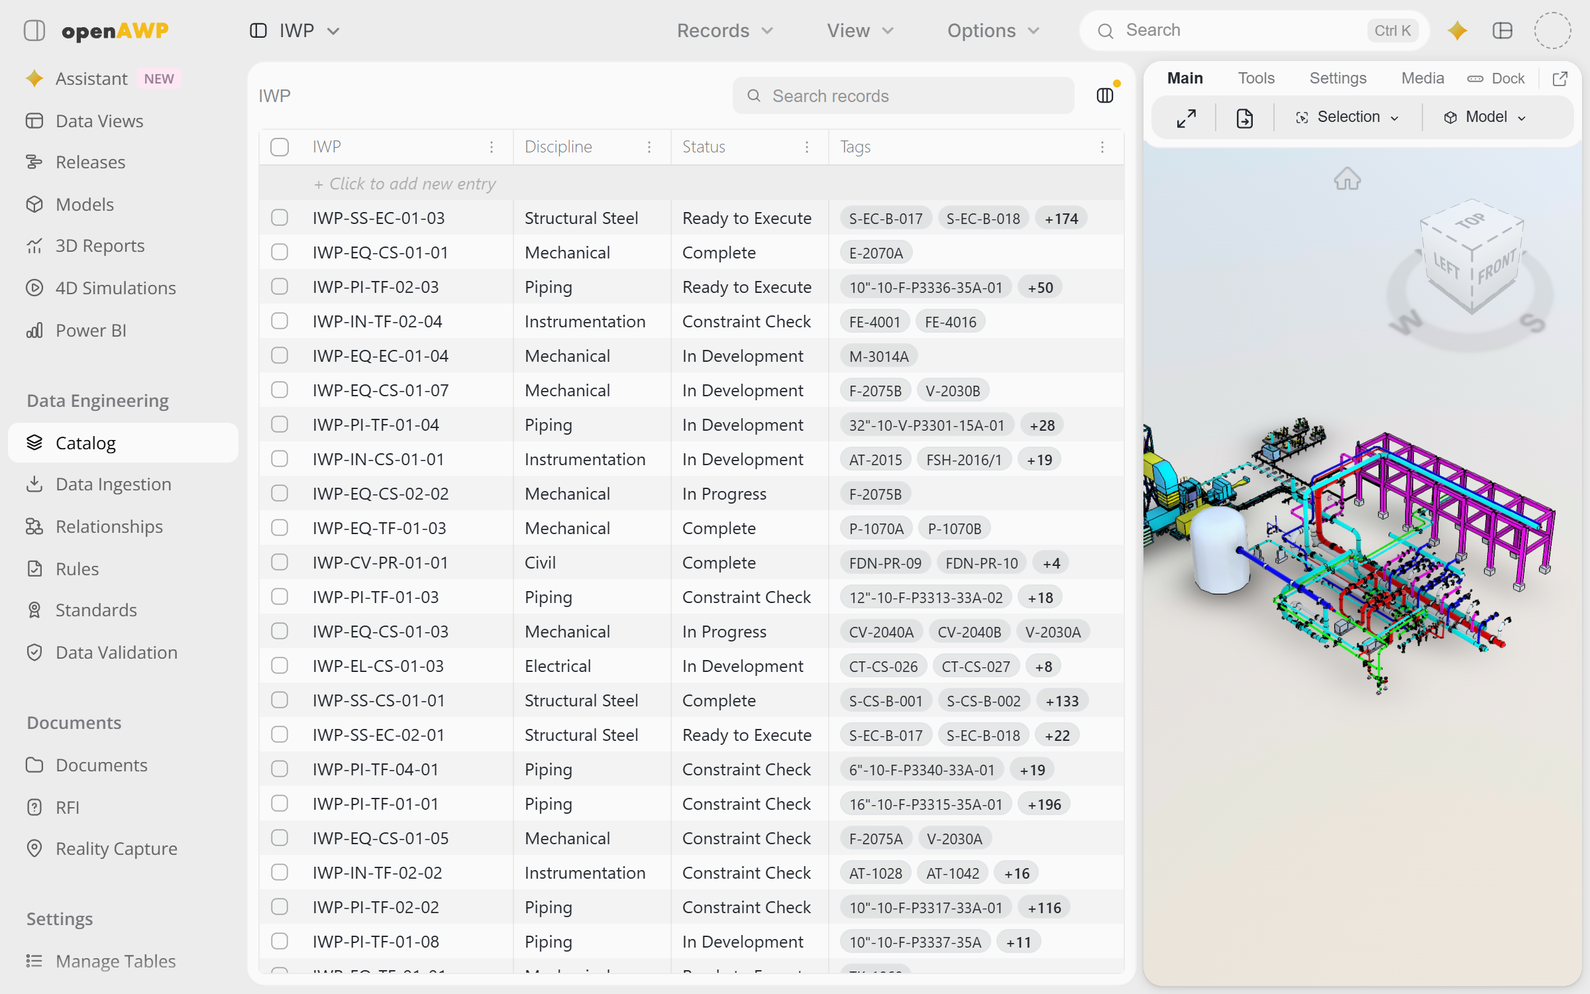
Task: Click the TOP face of view cube
Action: [x=1471, y=221]
